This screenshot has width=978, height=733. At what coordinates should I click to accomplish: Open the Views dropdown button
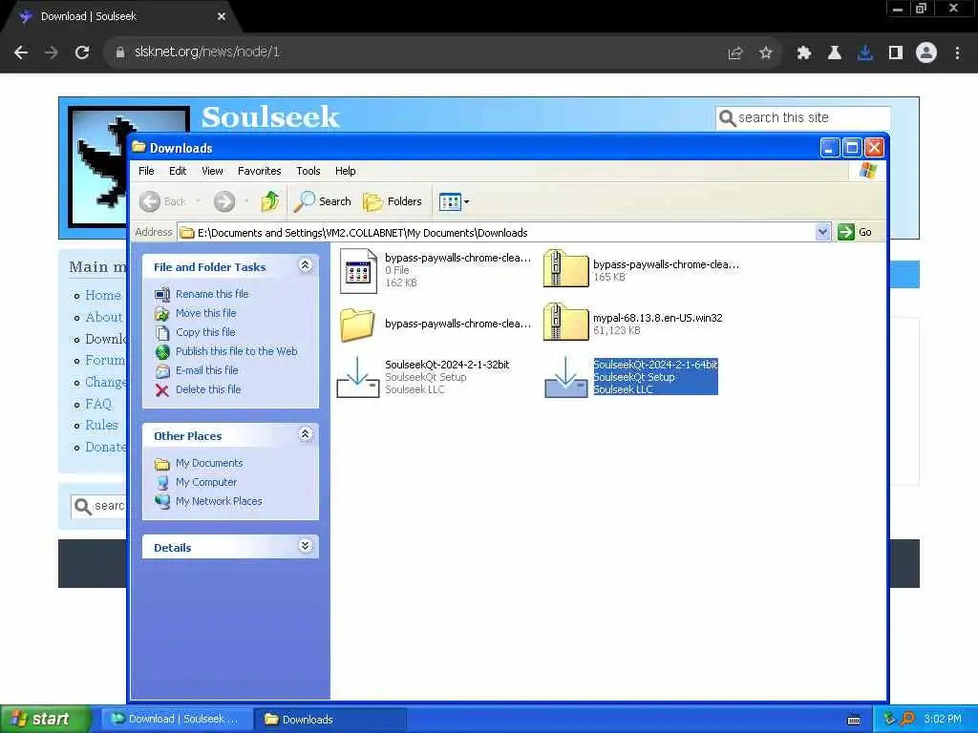[454, 201]
